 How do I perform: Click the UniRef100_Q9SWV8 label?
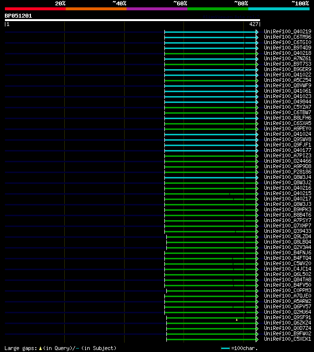(288, 139)
